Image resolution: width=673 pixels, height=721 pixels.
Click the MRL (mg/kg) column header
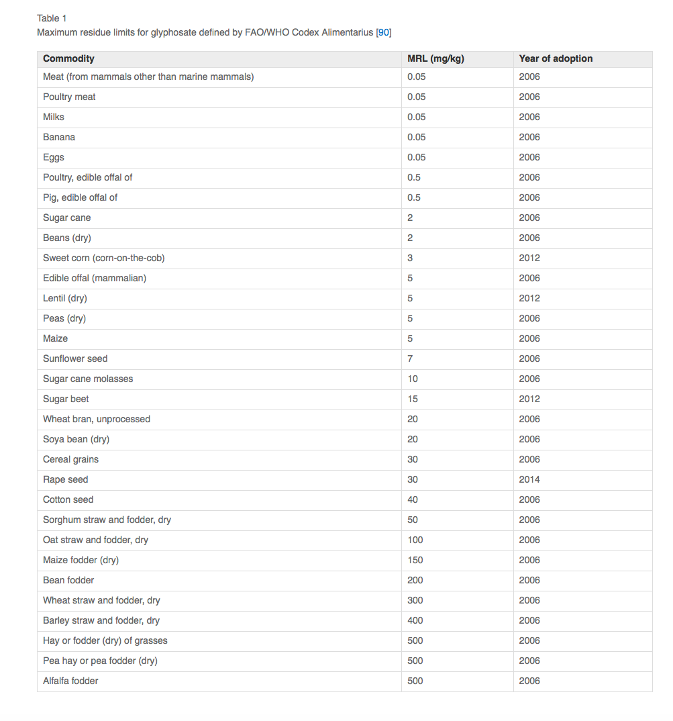[435, 59]
